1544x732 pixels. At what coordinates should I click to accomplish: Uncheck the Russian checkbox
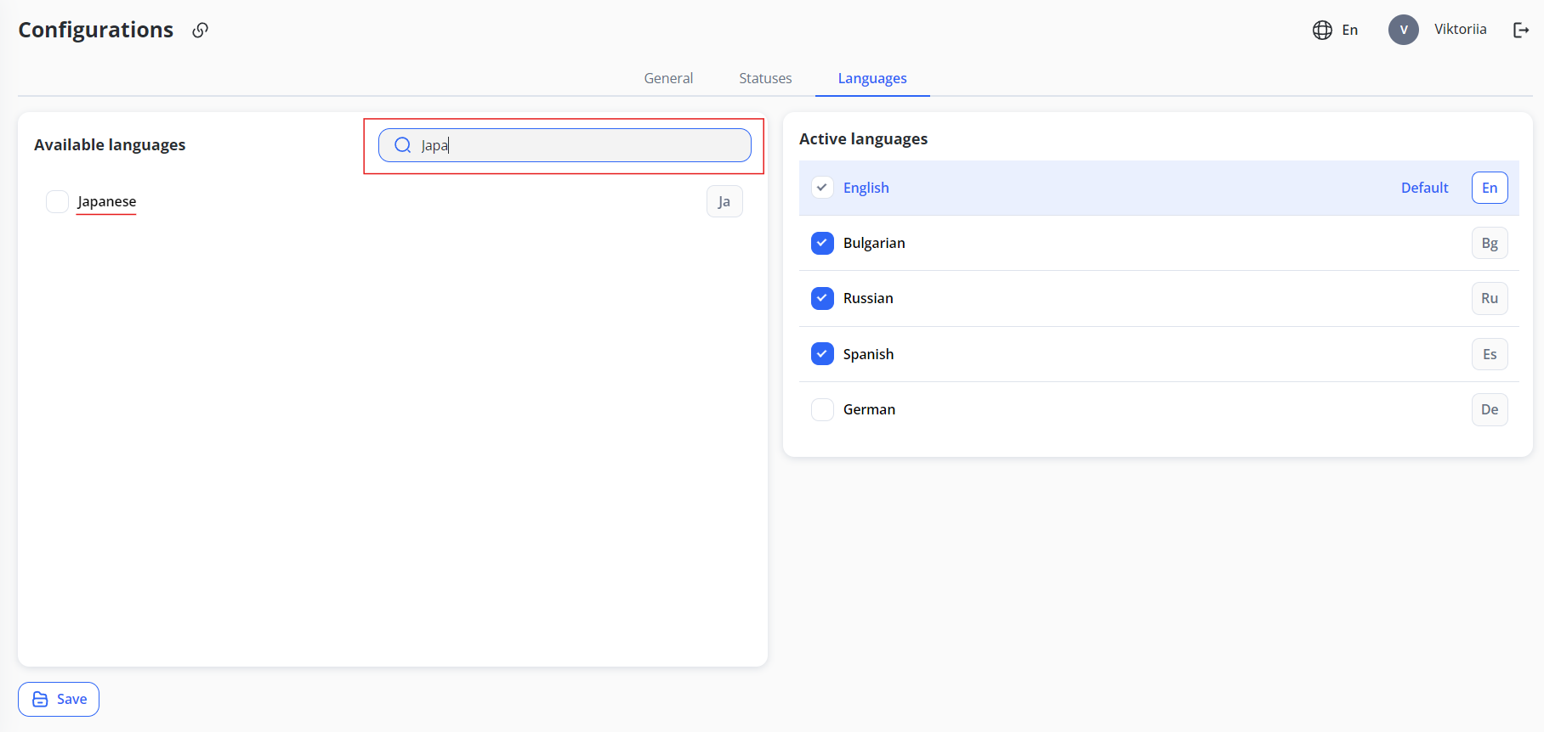click(822, 298)
